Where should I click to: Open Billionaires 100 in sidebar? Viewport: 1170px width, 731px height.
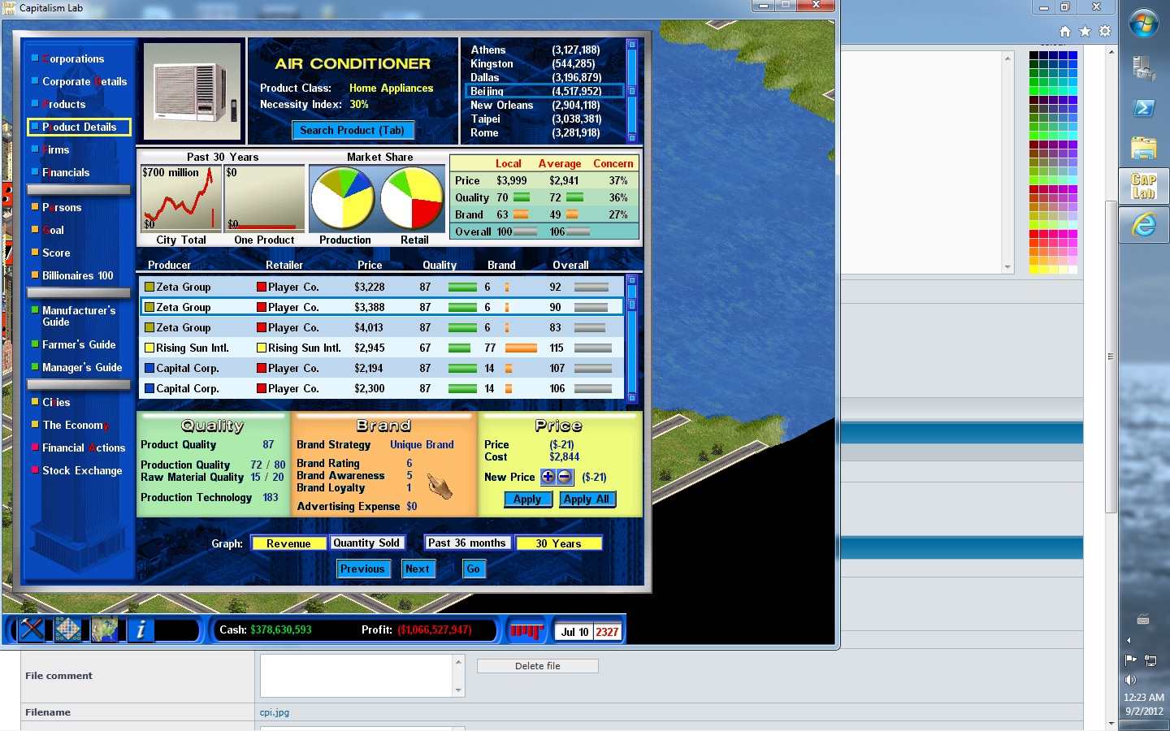[78, 275]
